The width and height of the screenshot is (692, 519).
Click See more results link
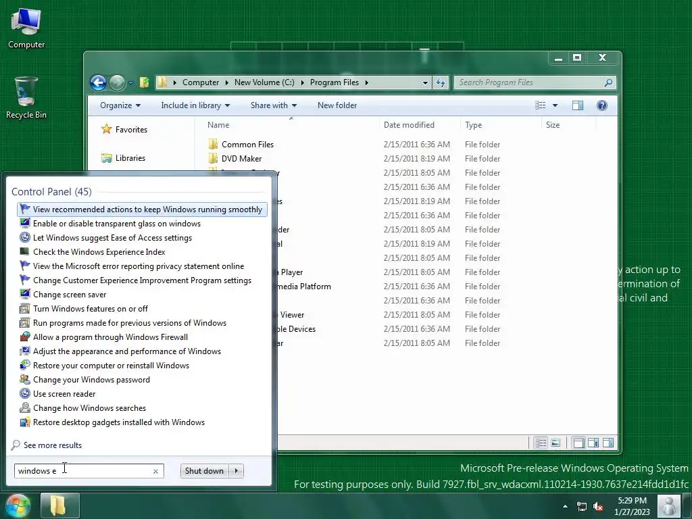[x=47, y=445]
